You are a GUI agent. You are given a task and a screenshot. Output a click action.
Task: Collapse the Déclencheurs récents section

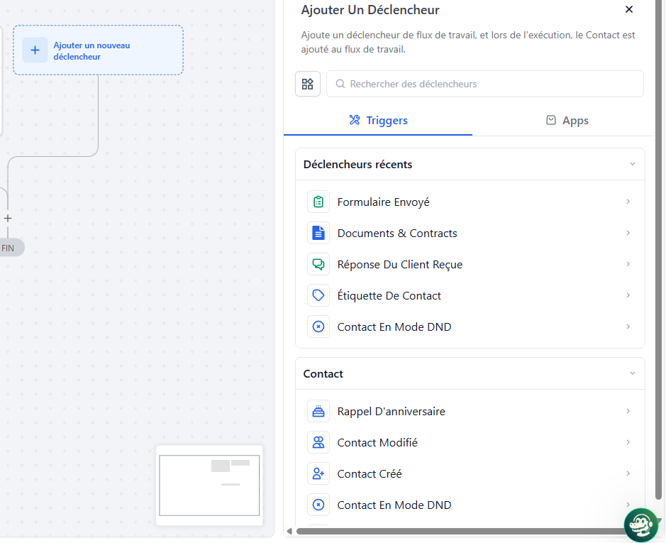(633, 164)
